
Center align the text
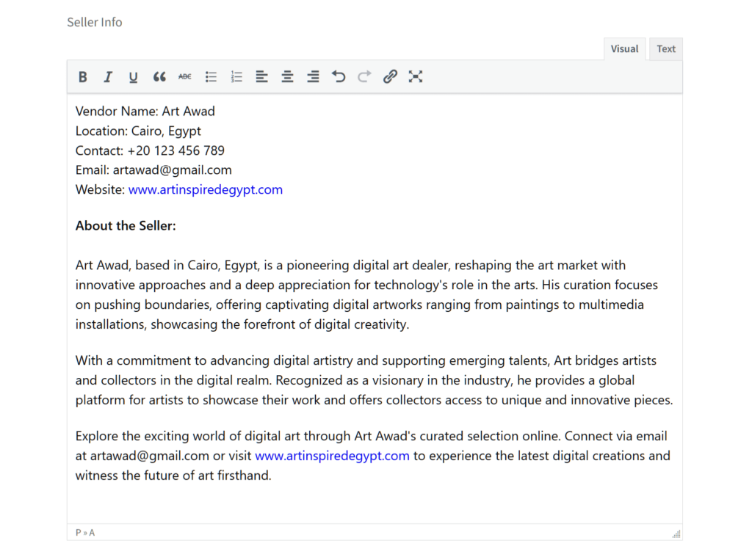[x=287, y=77]
